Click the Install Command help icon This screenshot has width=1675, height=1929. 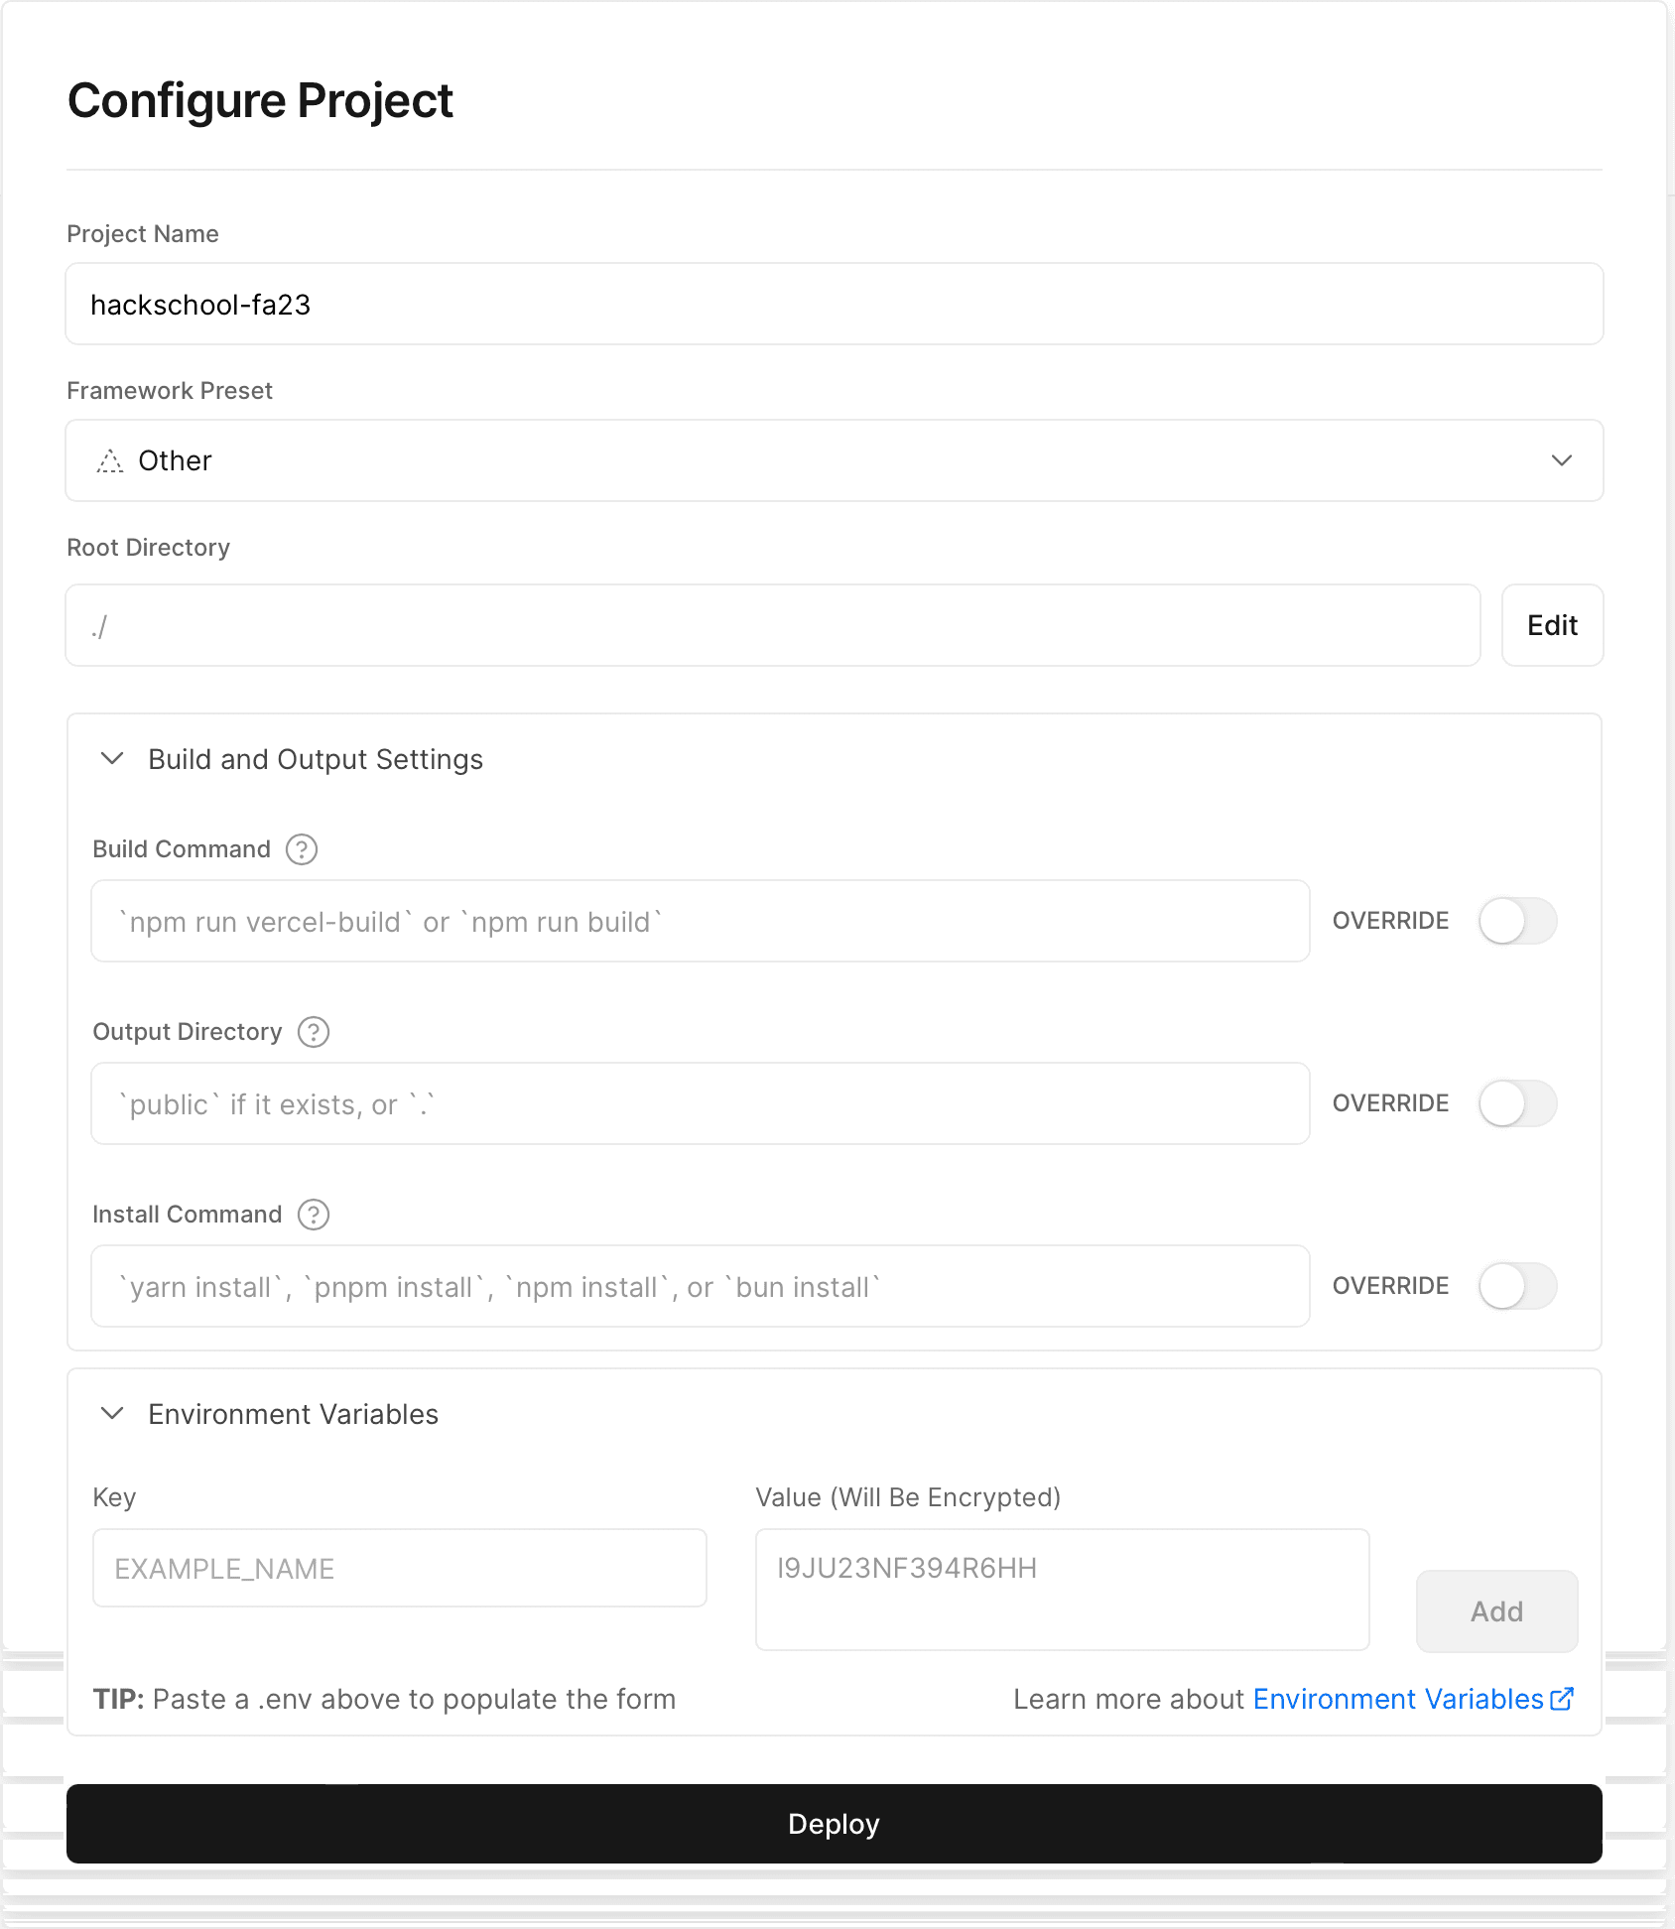click(x=314, y=1215)
